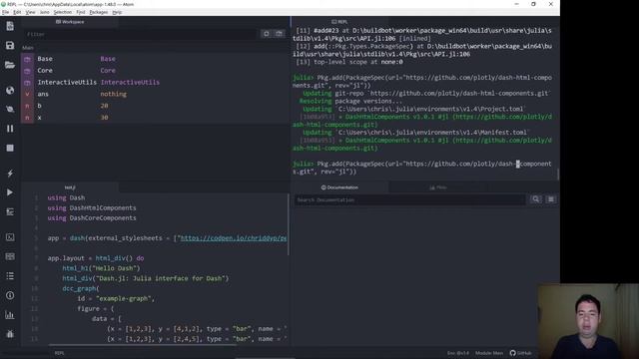Select the variable 'b' row in Workspace

point(155,106)
